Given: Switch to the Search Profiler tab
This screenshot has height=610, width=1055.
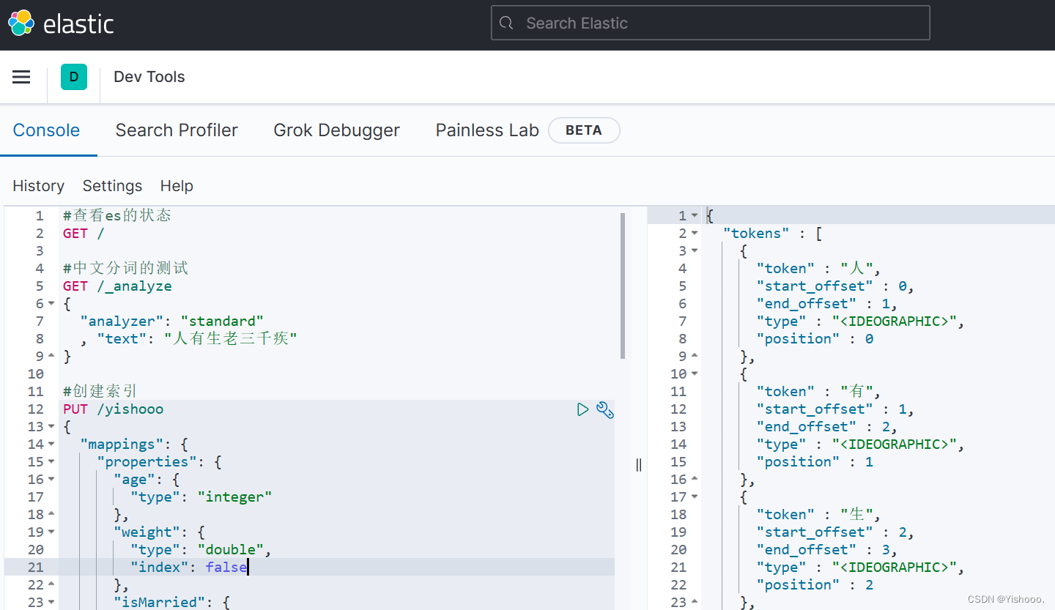Looking at the screenshot, I should click(x=177, y=130).
